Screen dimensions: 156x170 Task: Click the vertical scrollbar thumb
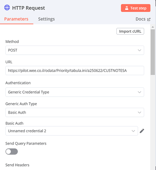click(153, 52)
